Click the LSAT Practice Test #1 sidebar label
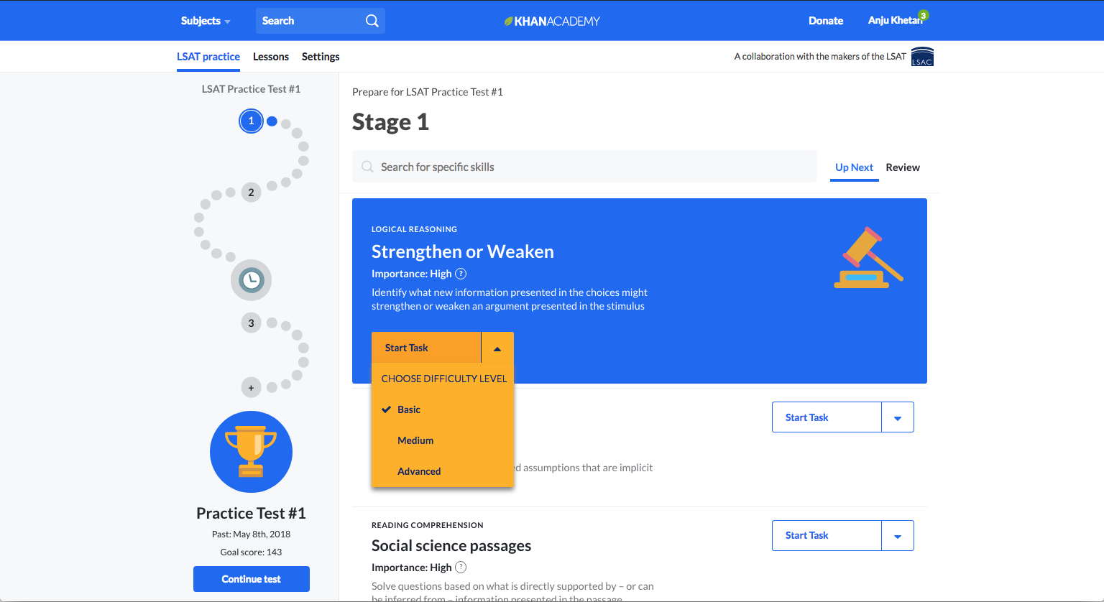 click(251, 89)
